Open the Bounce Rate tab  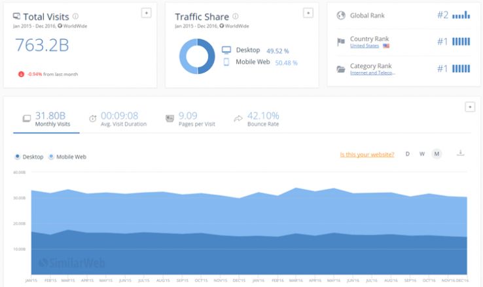pos(256,119)
